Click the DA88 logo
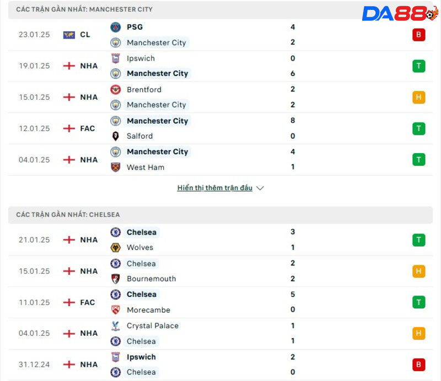 (399, 14)
